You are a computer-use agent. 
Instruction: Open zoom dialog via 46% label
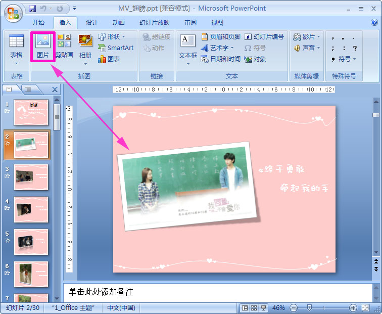278,308
